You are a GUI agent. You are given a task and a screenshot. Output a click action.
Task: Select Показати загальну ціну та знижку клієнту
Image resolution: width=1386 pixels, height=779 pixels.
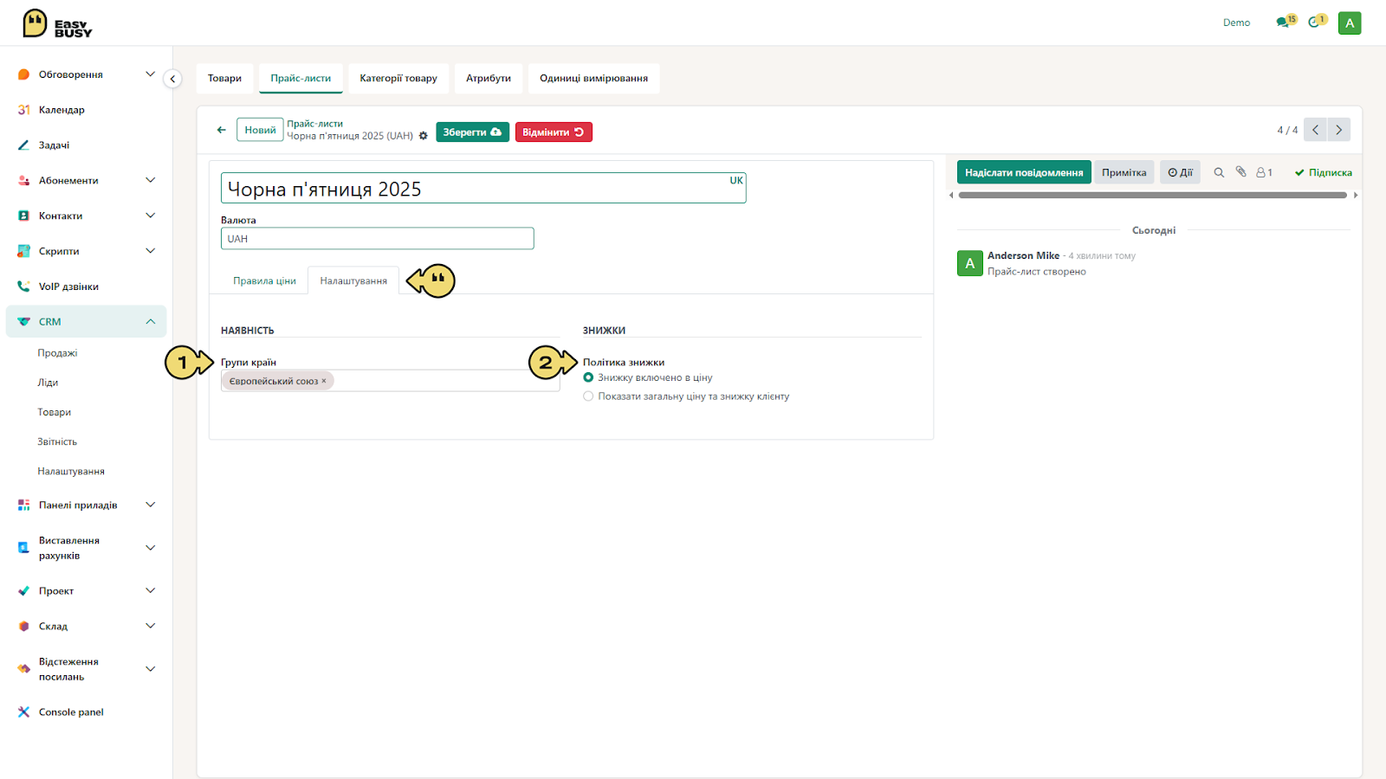click(588, 396)
